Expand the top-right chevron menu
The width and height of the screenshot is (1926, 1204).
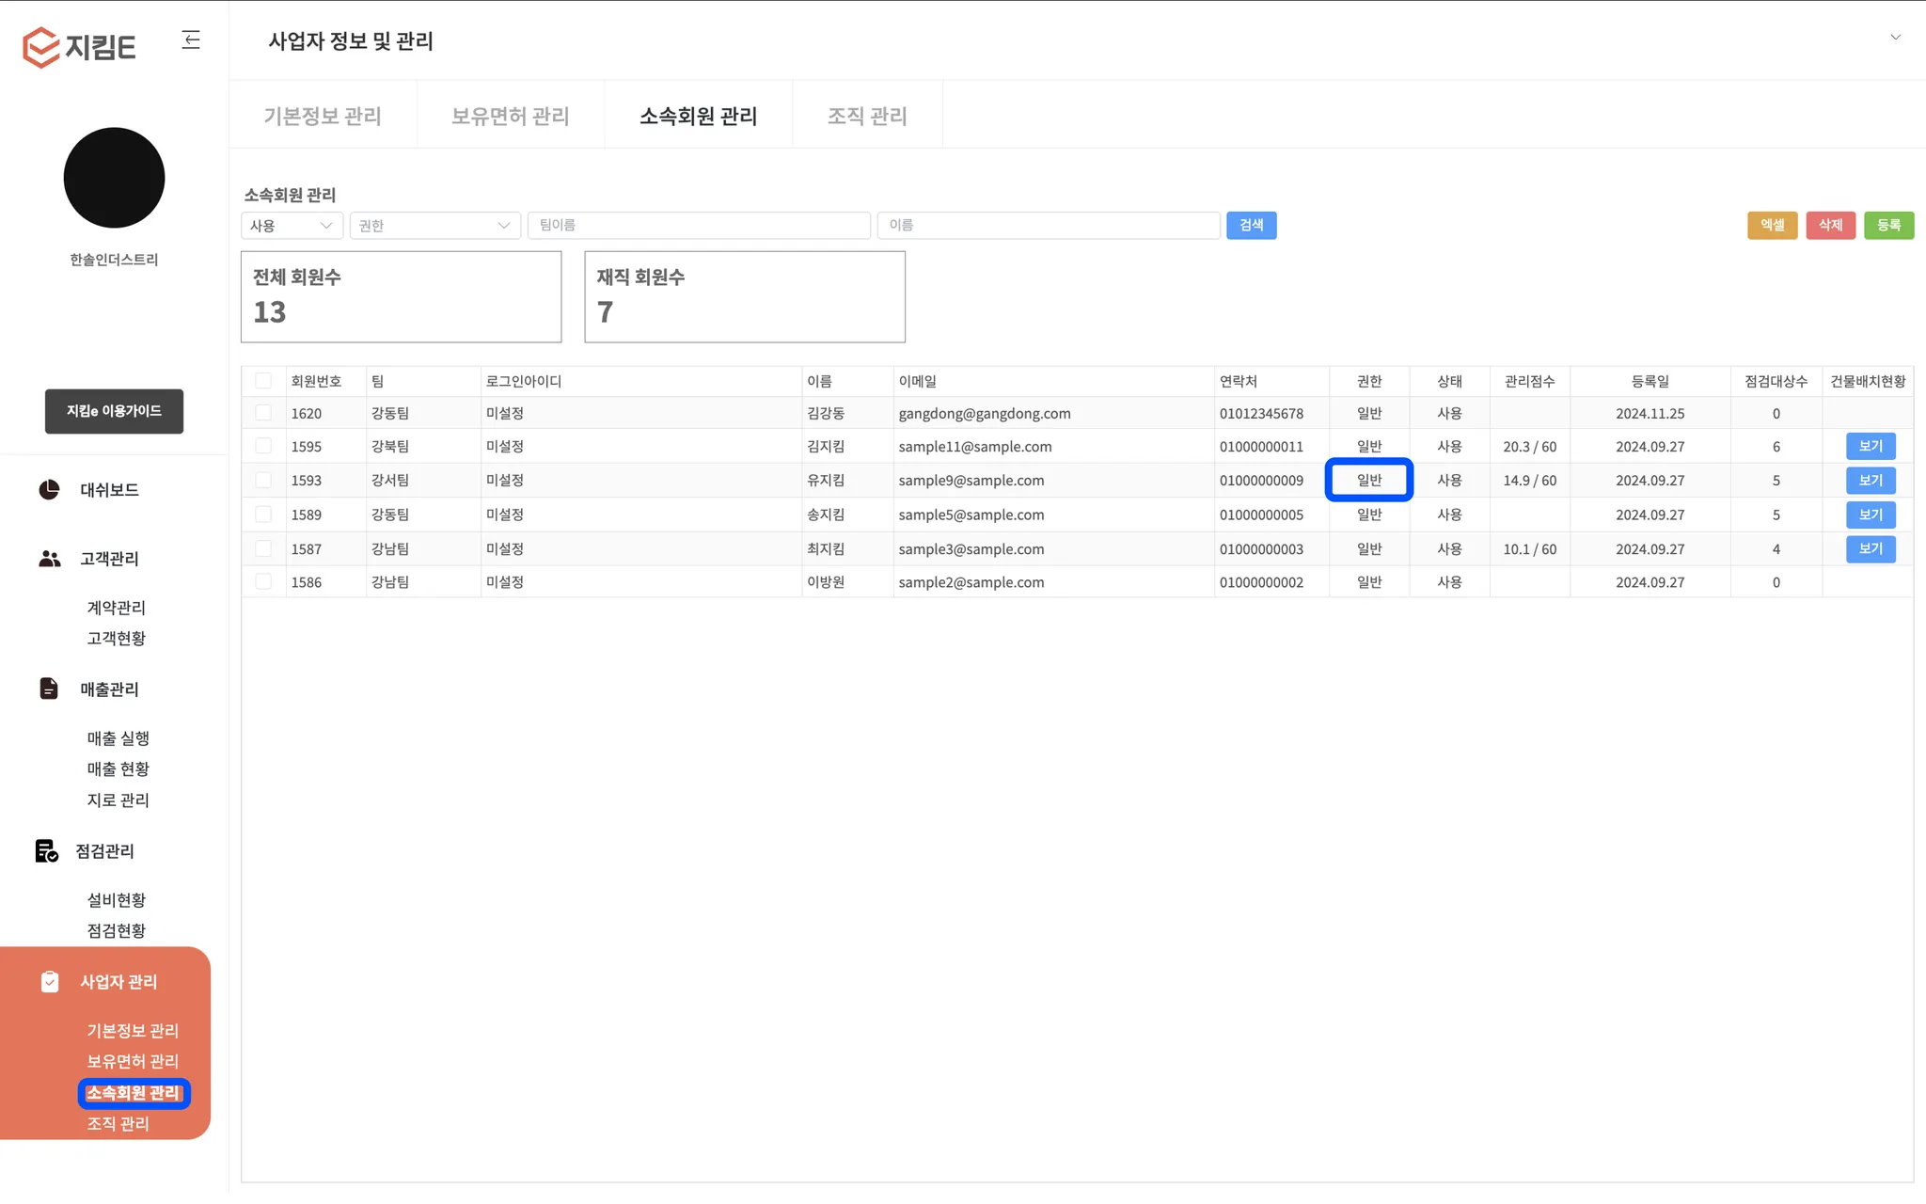[1895, 38]
